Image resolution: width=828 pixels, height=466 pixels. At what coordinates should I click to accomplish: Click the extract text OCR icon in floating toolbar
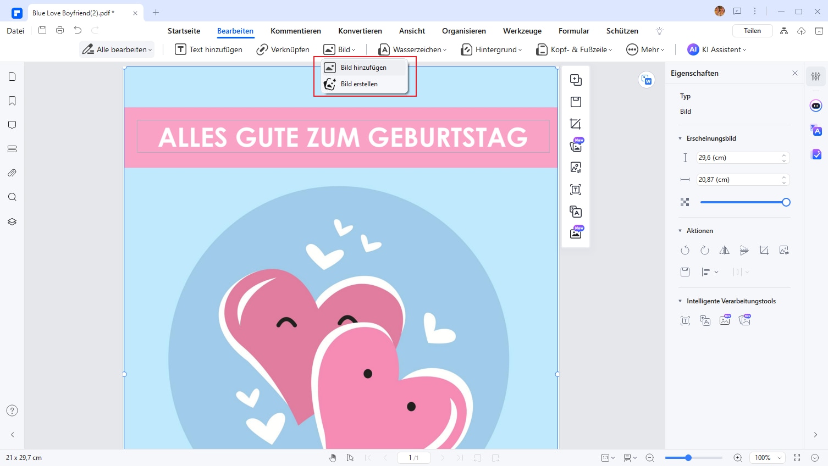click(576, 190)
